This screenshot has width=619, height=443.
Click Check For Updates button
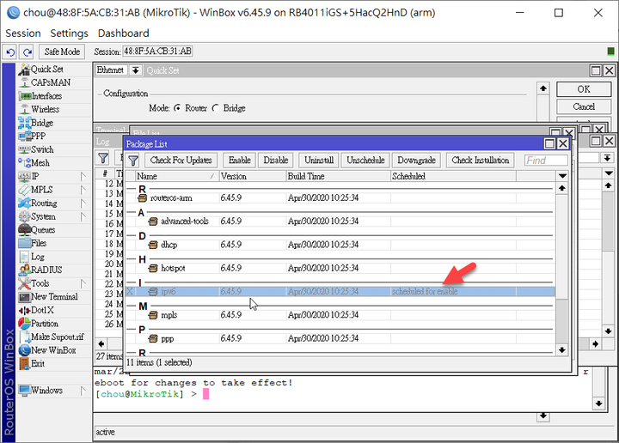point(181,161)
